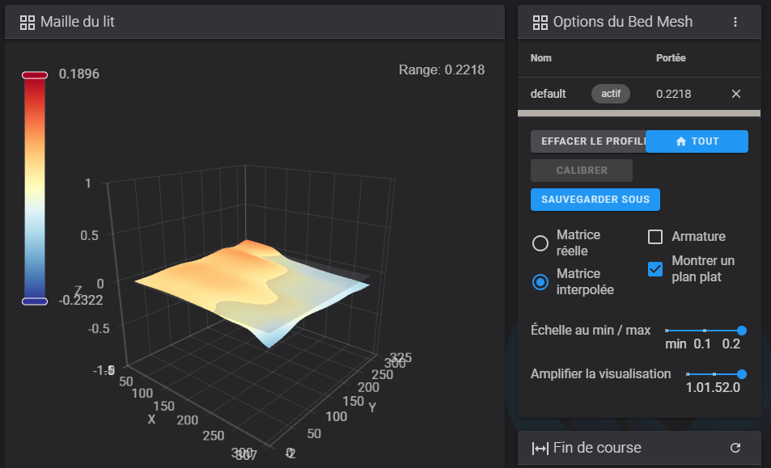This screenshot has width=771, height=468.
Task: Click the Portée column header
Action: click(671, 58)
